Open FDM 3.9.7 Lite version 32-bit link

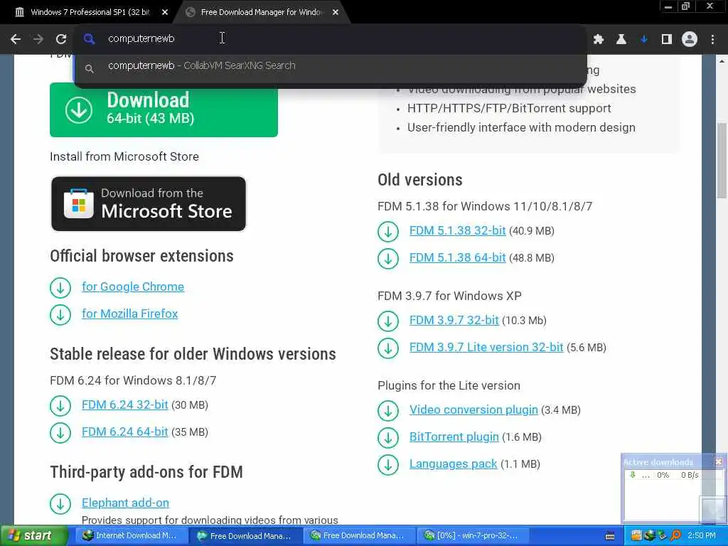coord(486,347)
